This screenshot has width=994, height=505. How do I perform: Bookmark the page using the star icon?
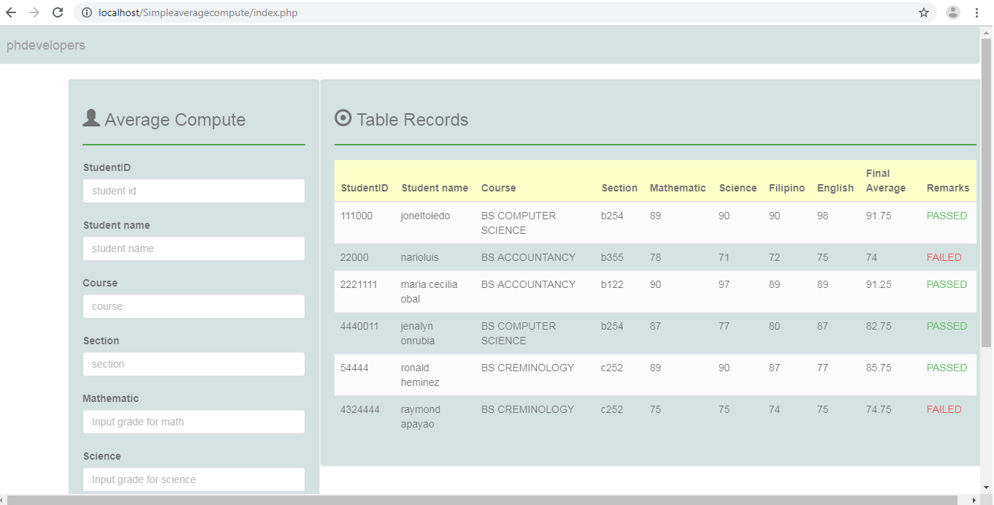pyautogui.click(x=923, y=12)
